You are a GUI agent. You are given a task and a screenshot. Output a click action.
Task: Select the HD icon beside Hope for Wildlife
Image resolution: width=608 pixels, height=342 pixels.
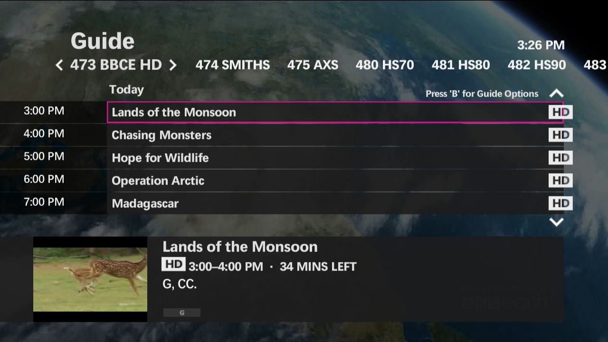[560, 158]
